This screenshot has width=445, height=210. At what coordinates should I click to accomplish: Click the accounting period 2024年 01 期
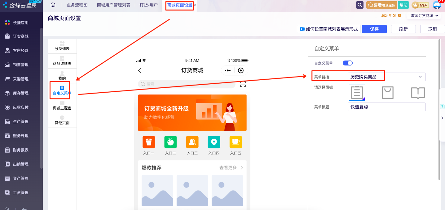(391, 16)
